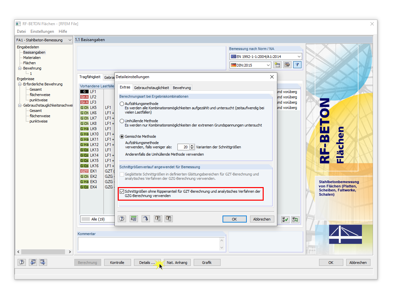Open the EN 1992-1-1 norm dropdown
The image size is (398, 298).
pos(266,57)
